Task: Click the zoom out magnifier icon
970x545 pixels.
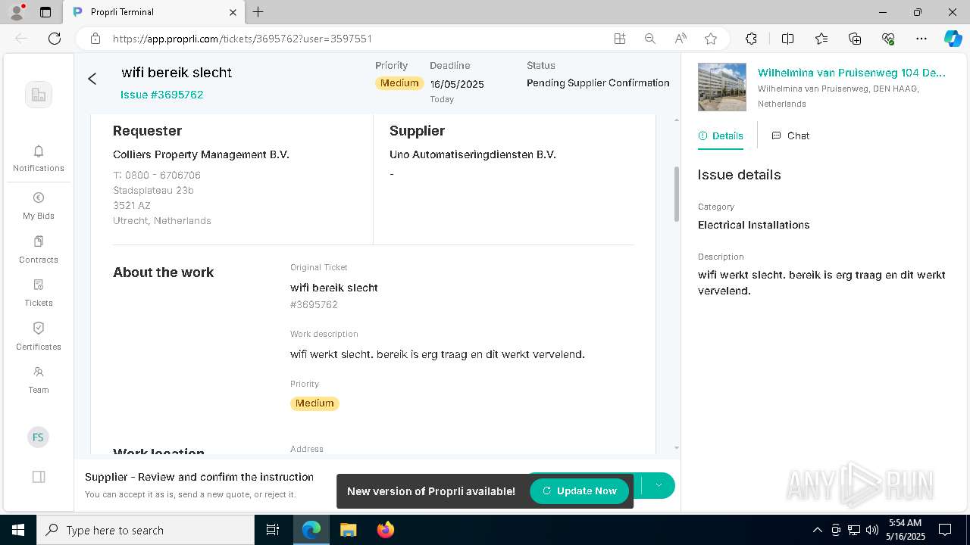Action: point(650,39)
